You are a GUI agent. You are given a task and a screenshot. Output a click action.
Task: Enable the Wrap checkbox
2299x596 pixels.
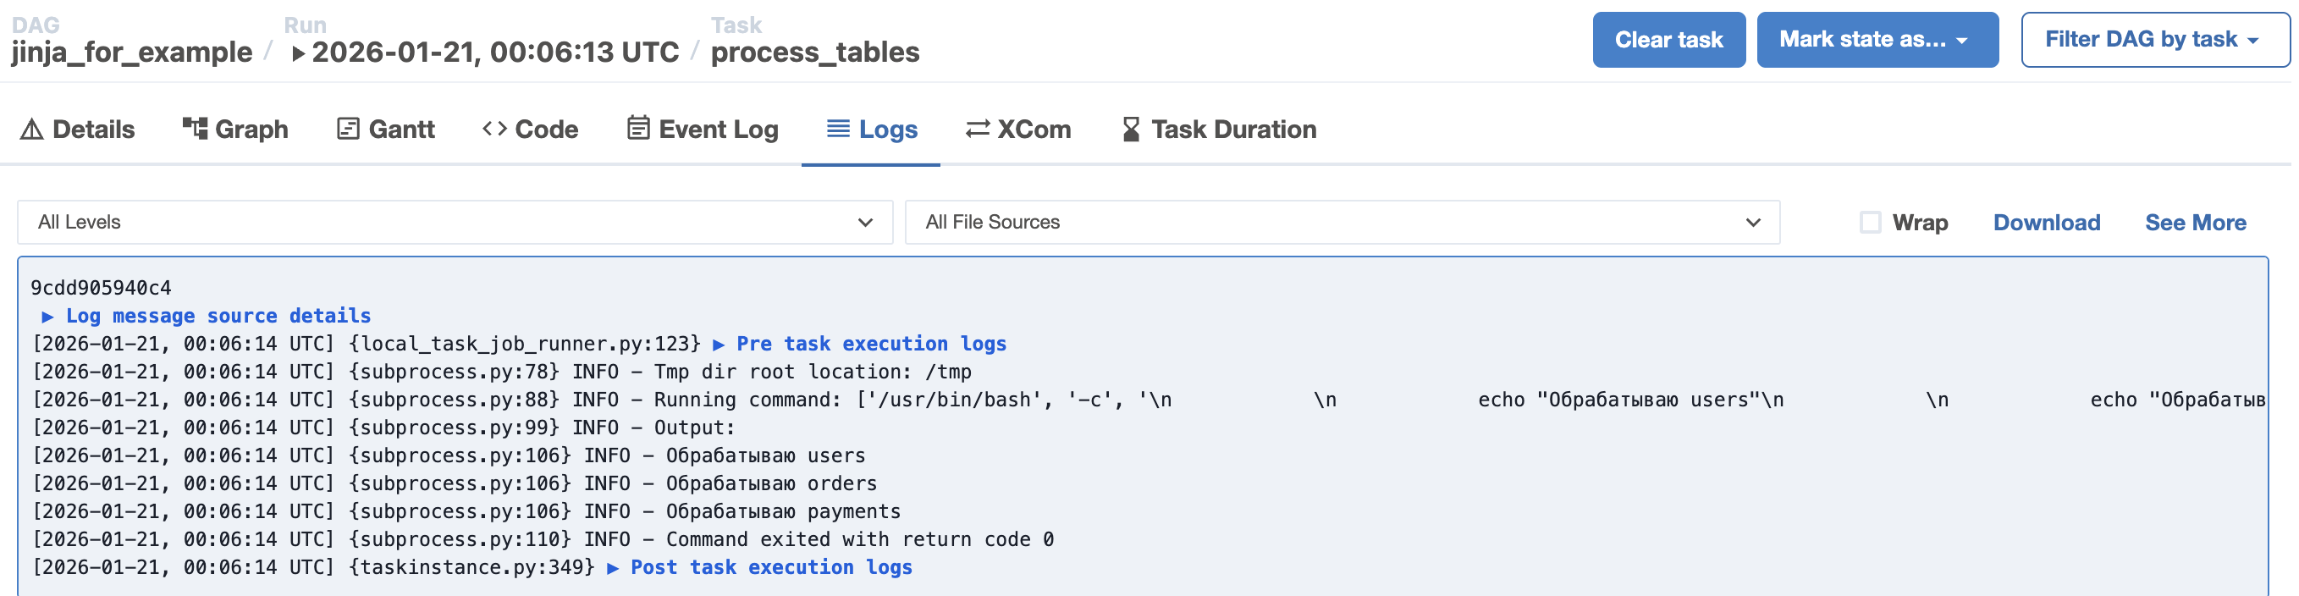[1870, 222]
